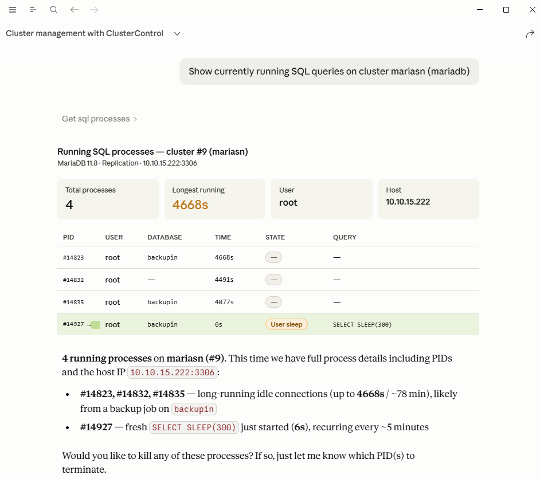Expand the 'Get sql processes' tool call
Image resolution: width=540 pixels, height=479 pixels.
tap(100, 119)
